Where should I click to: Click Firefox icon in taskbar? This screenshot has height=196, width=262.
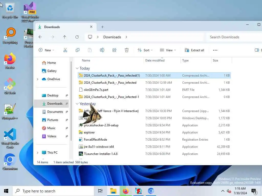point(126,191)
